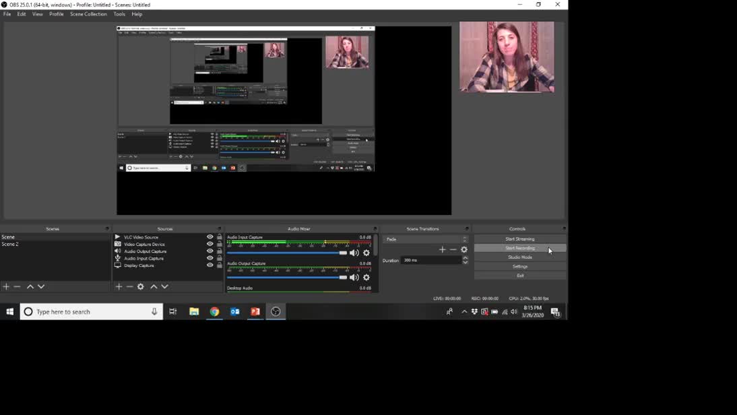This screenshot has width=737, height=415.
Task: Open the Profile menu
Action: pos(57,14)
